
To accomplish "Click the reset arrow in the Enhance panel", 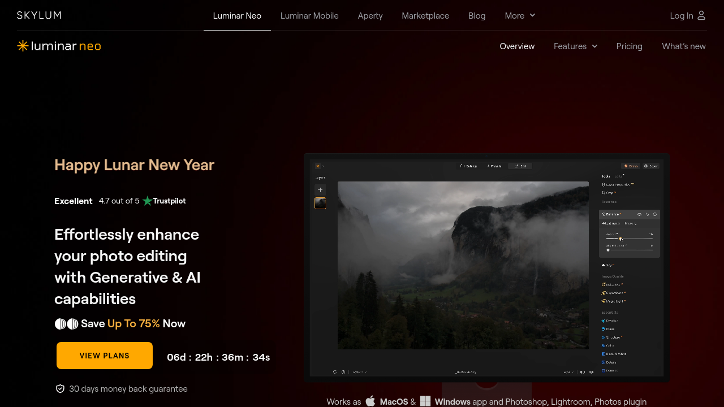I will pyautogui.click(x=647, y=214).
